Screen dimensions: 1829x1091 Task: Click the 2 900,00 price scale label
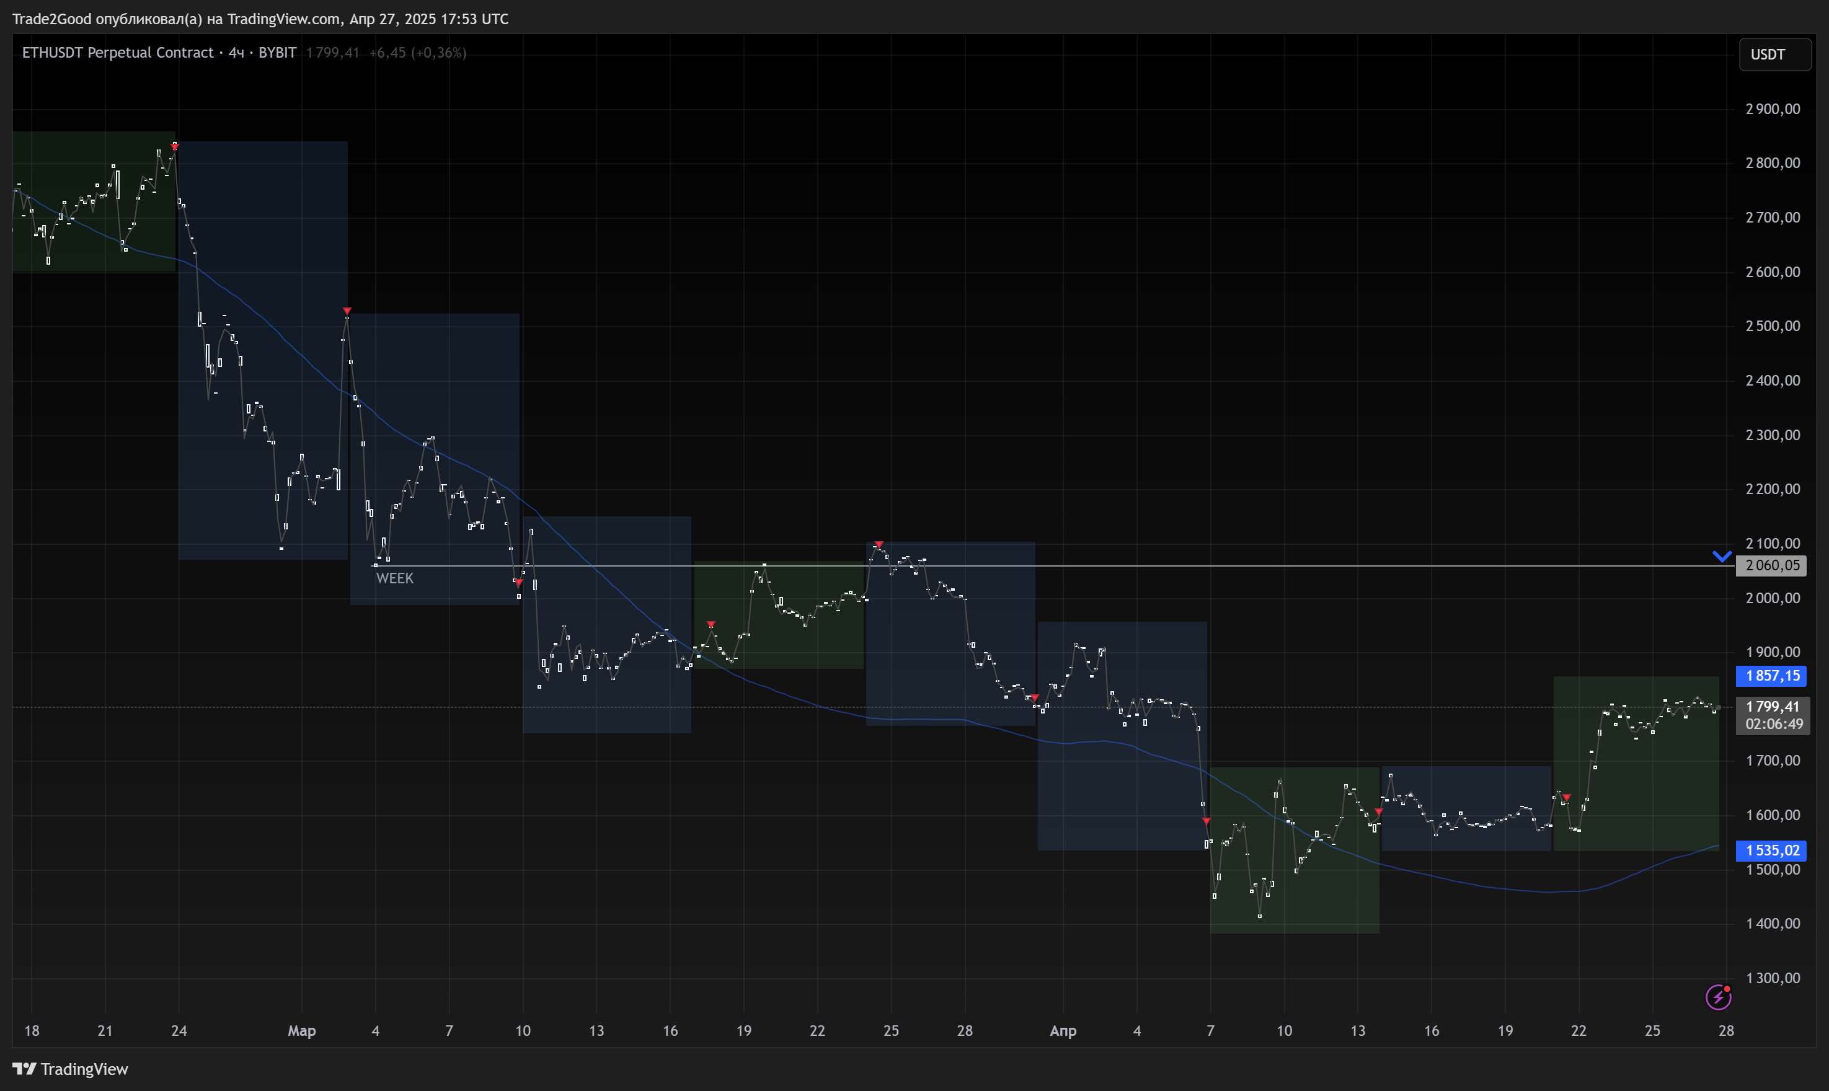pyautogui.click(x=1773, y=109)
